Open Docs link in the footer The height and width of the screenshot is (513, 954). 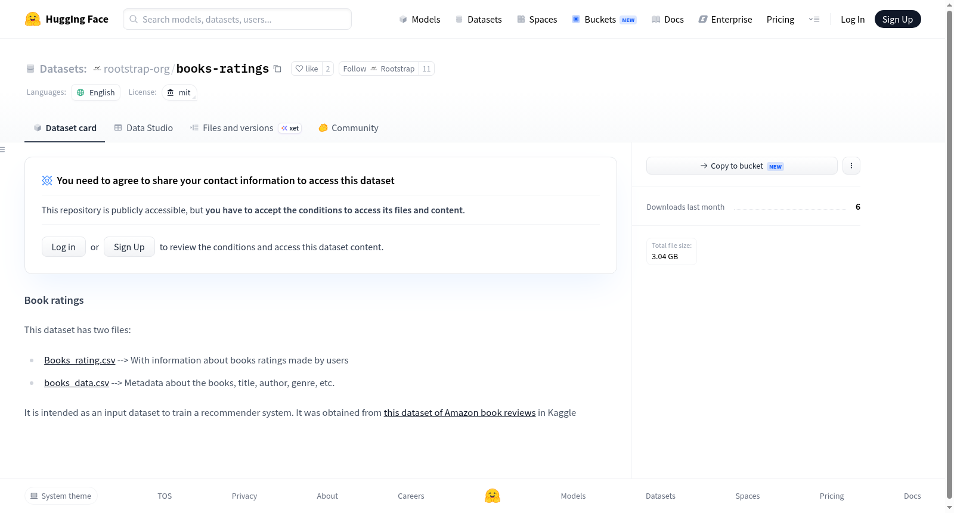coord(912,496)
